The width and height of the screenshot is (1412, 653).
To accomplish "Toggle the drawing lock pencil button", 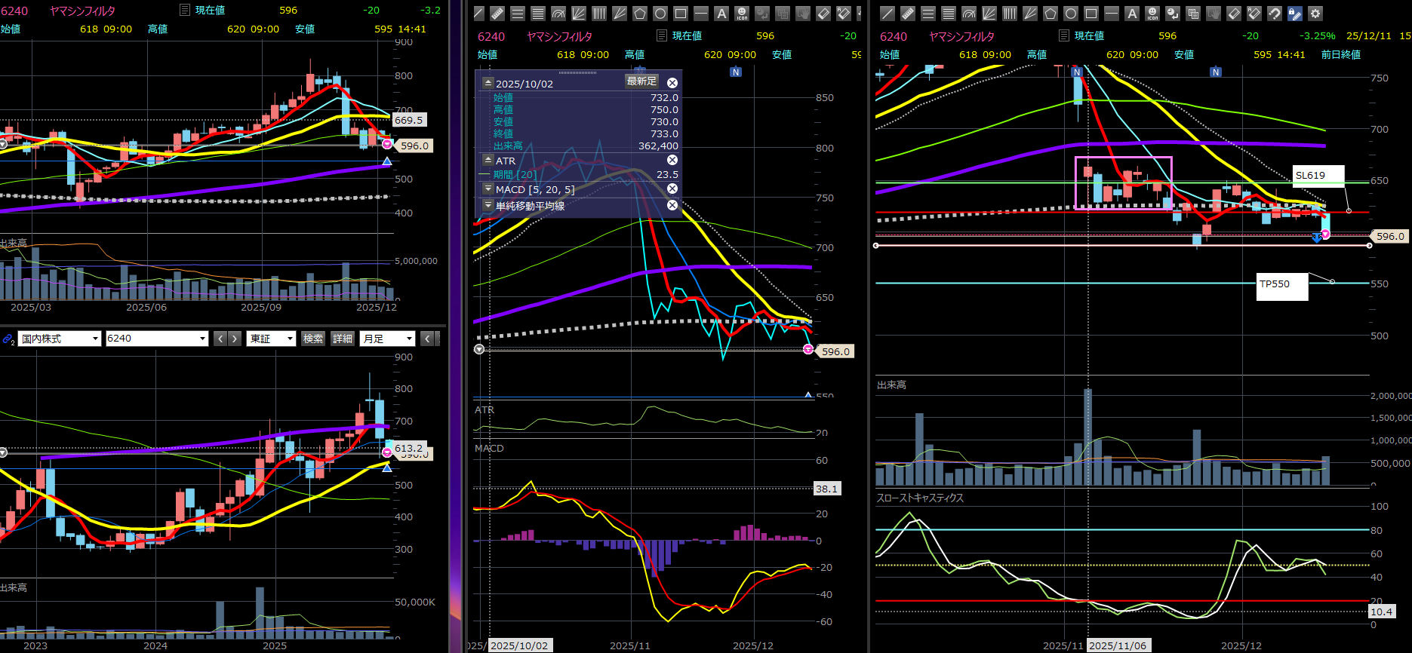I will pyautogui.click(x=1294, y=14).
